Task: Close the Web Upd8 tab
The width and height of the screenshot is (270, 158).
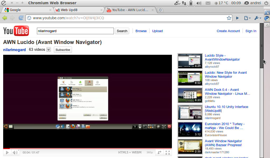Action: [102, 10]
